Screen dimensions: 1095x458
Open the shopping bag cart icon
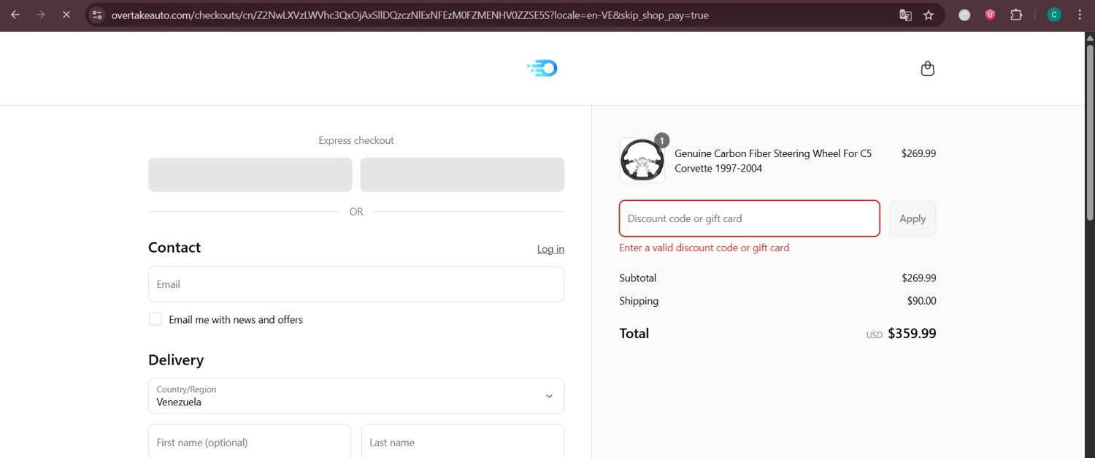[927, 69]
